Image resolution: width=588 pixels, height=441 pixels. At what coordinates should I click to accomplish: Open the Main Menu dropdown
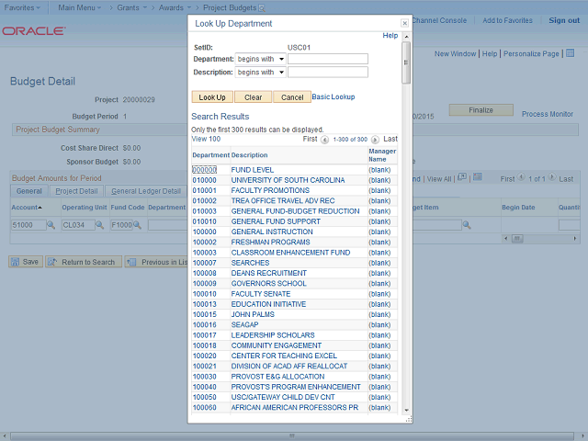83,6
